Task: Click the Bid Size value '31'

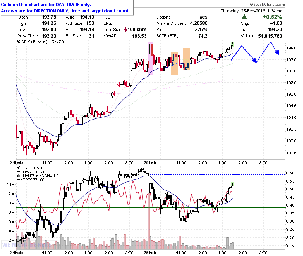Action: (91, 36)
